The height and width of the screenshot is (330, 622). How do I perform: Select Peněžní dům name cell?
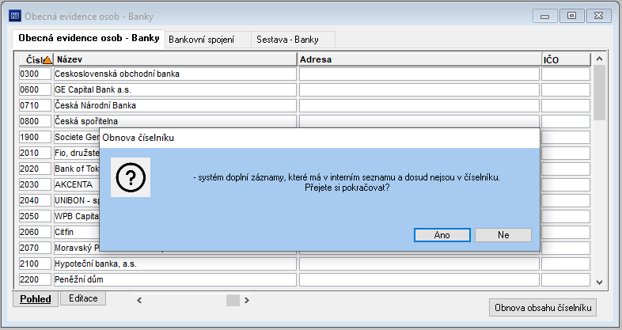[x=175, y=279]
